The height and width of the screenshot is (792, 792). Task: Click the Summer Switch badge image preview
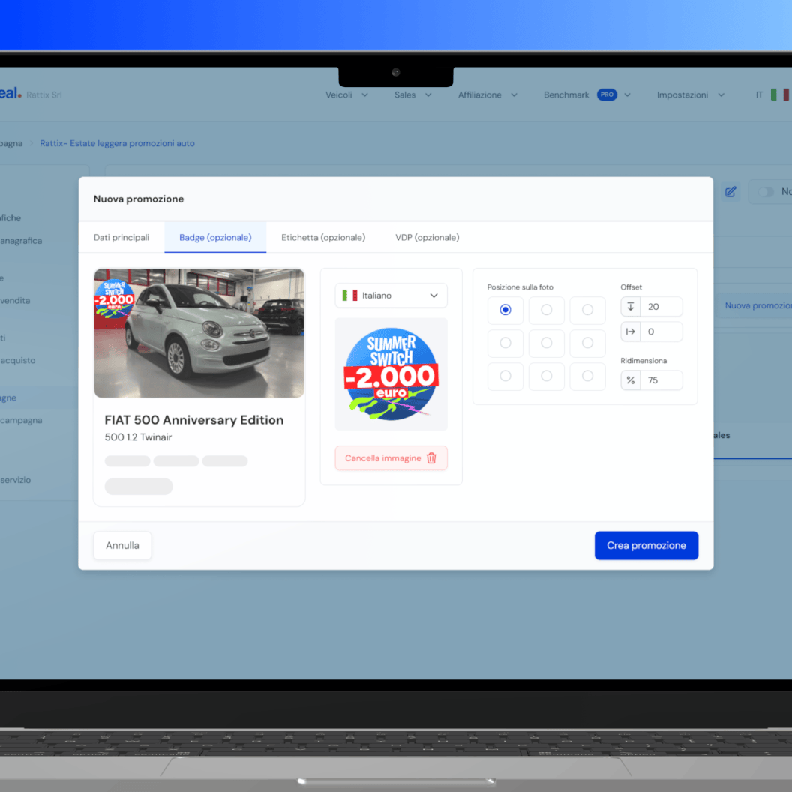pyautogui.click(x=391, y=374)
